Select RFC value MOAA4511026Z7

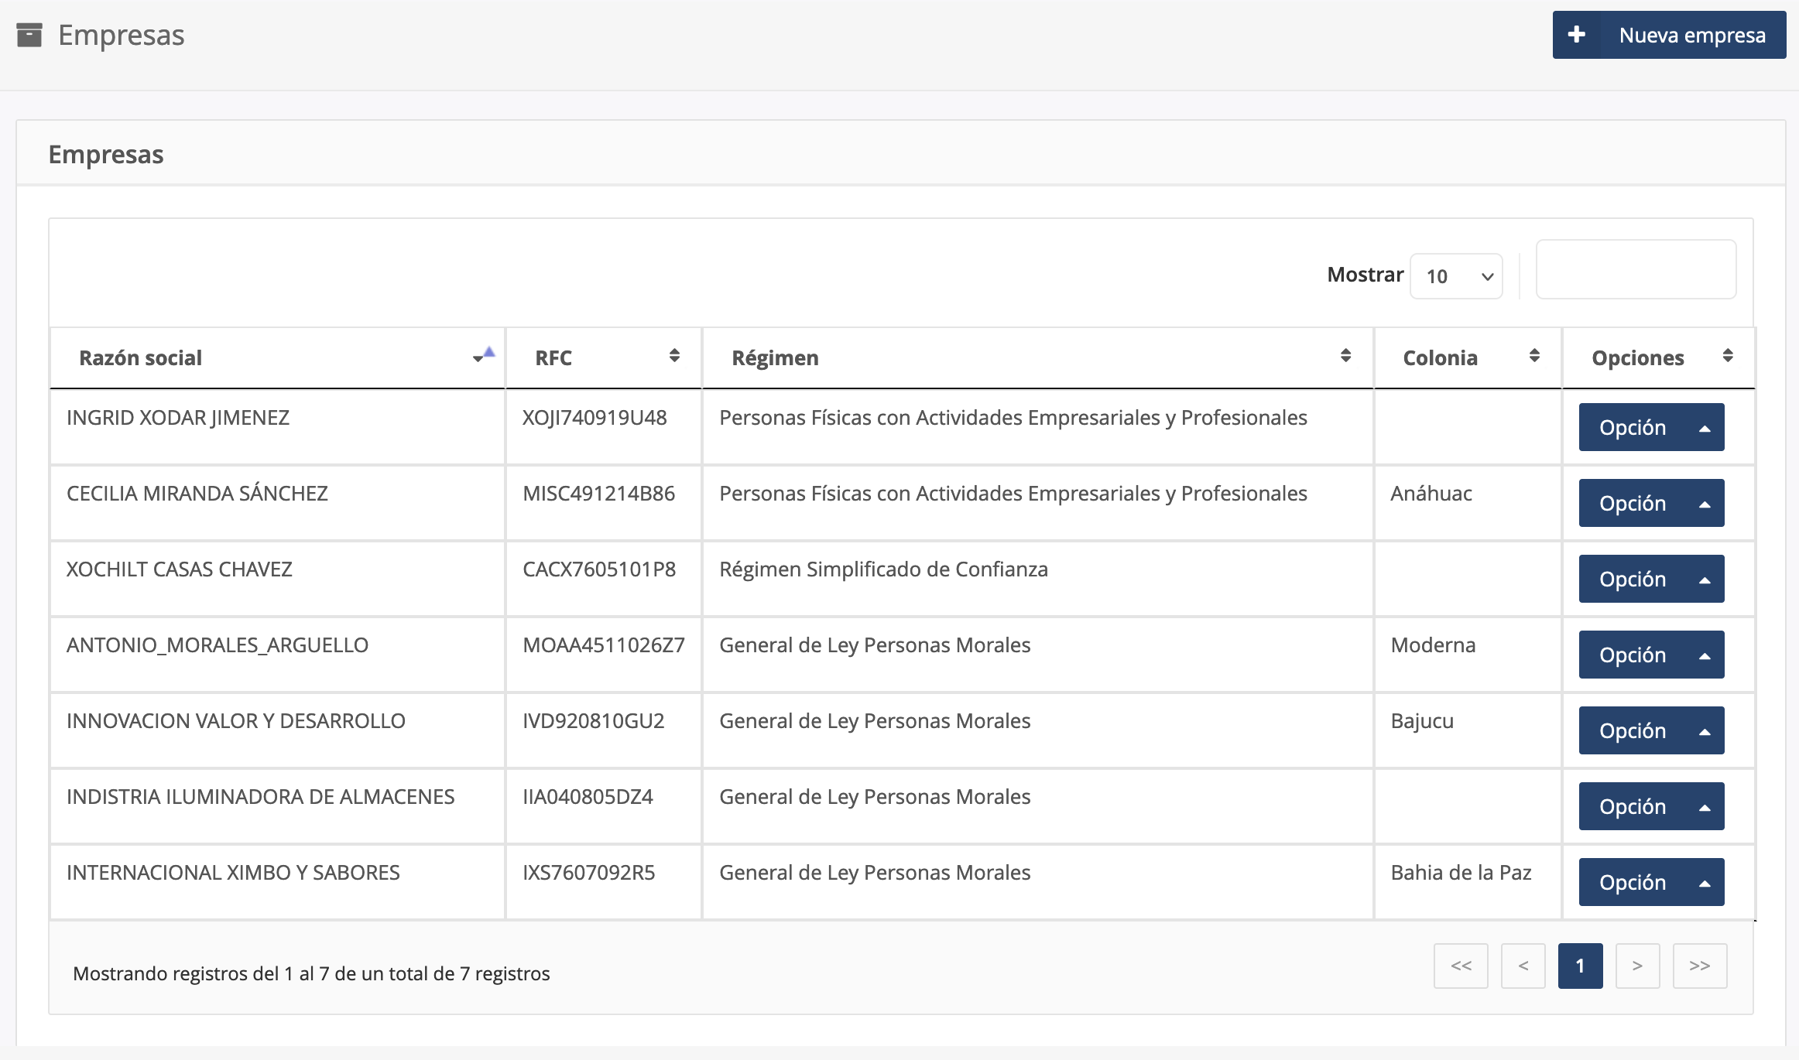604,645
